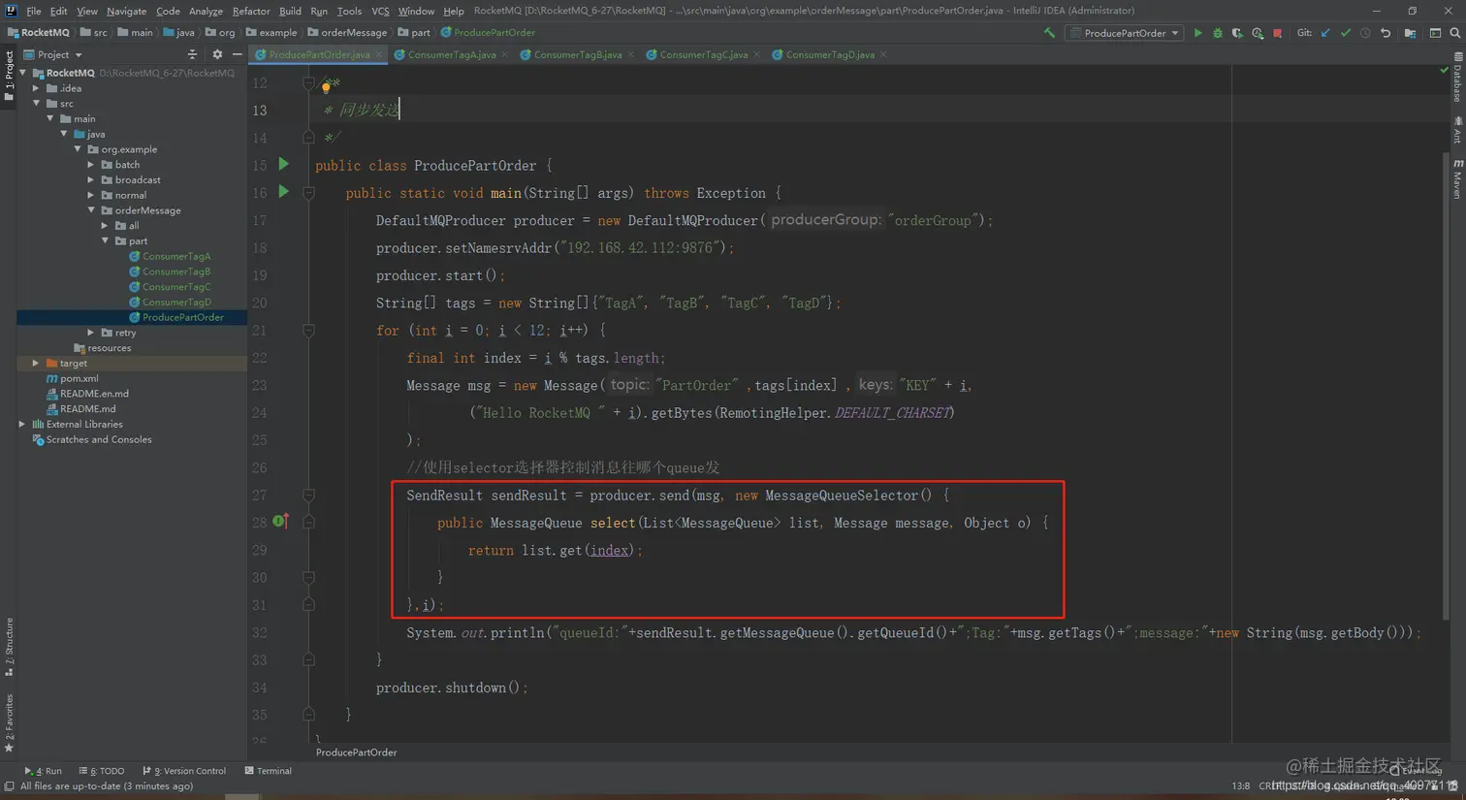
Task: Open the Ant tool window strip
Action: pos(1456,129)
